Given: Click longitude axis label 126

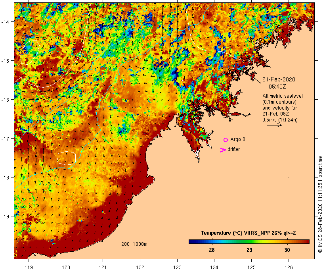Looking at the screenshot, I should [x=289, y=267].
